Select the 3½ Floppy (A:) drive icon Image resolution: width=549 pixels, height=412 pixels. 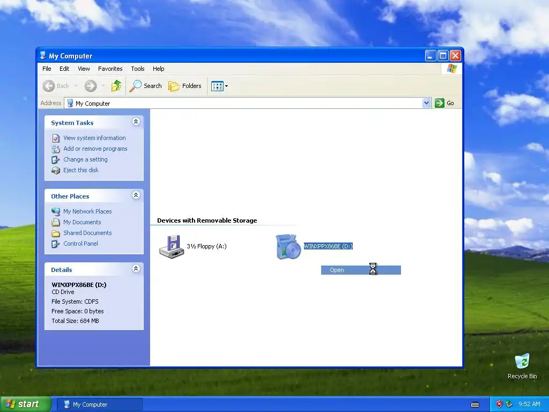(172, 247)
